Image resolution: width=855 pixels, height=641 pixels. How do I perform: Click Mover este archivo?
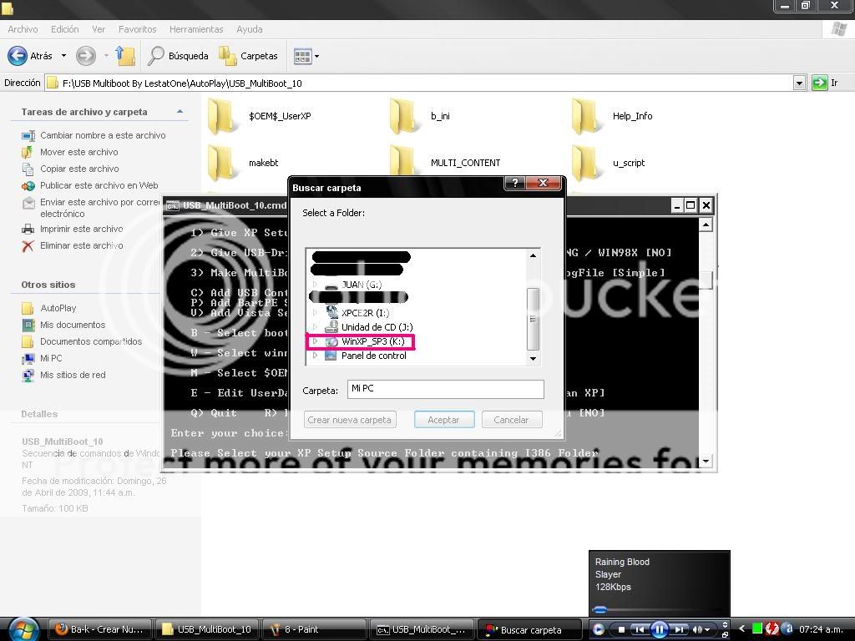[x=79, y=152]
